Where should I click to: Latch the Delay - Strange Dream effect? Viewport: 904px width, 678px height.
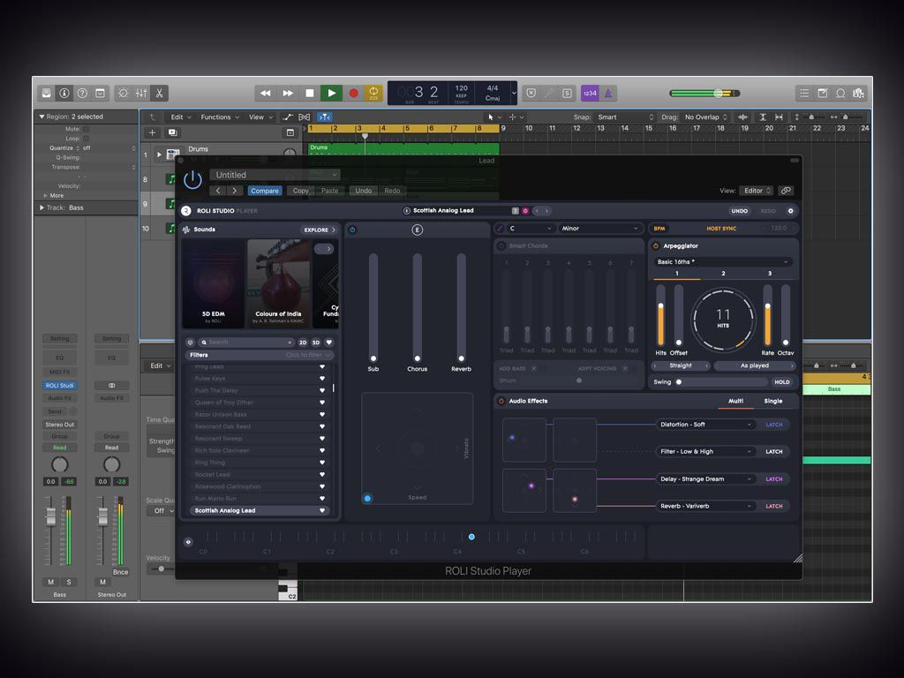coord(773,478)
